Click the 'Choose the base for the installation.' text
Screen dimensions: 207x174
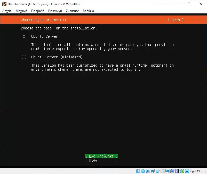59,28
